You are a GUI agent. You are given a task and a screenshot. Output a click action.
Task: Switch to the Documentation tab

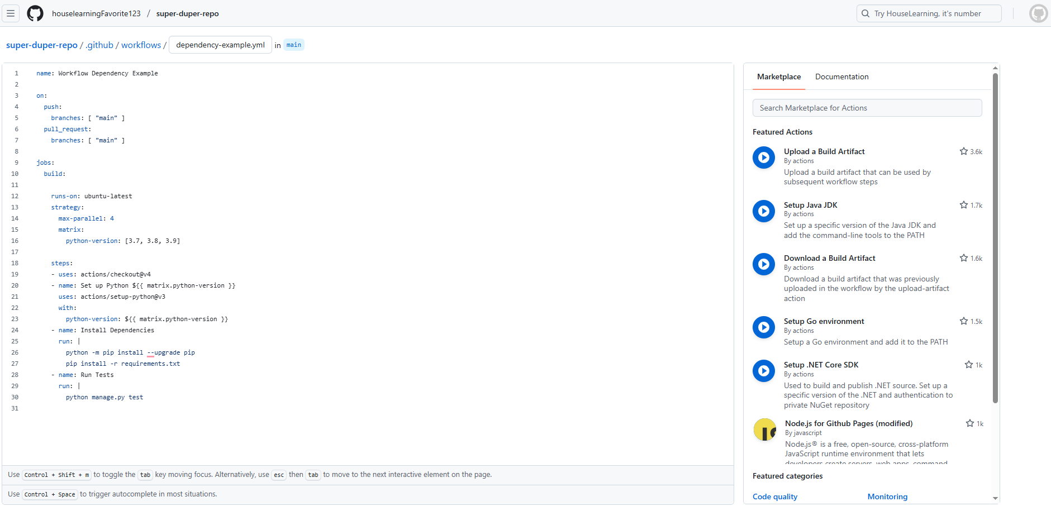coord(841,77)
